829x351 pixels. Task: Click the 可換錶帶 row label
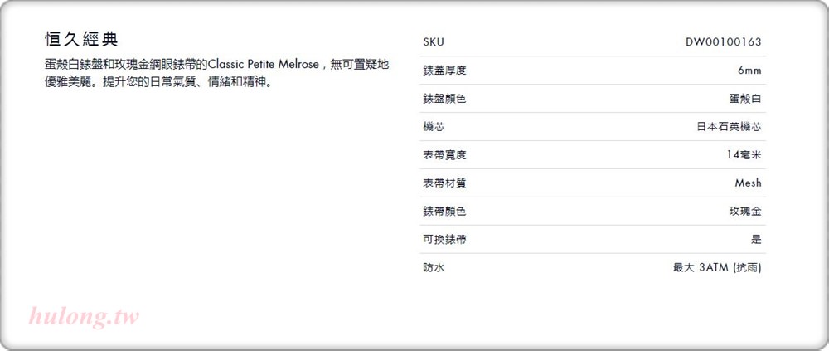click(444, 239)
